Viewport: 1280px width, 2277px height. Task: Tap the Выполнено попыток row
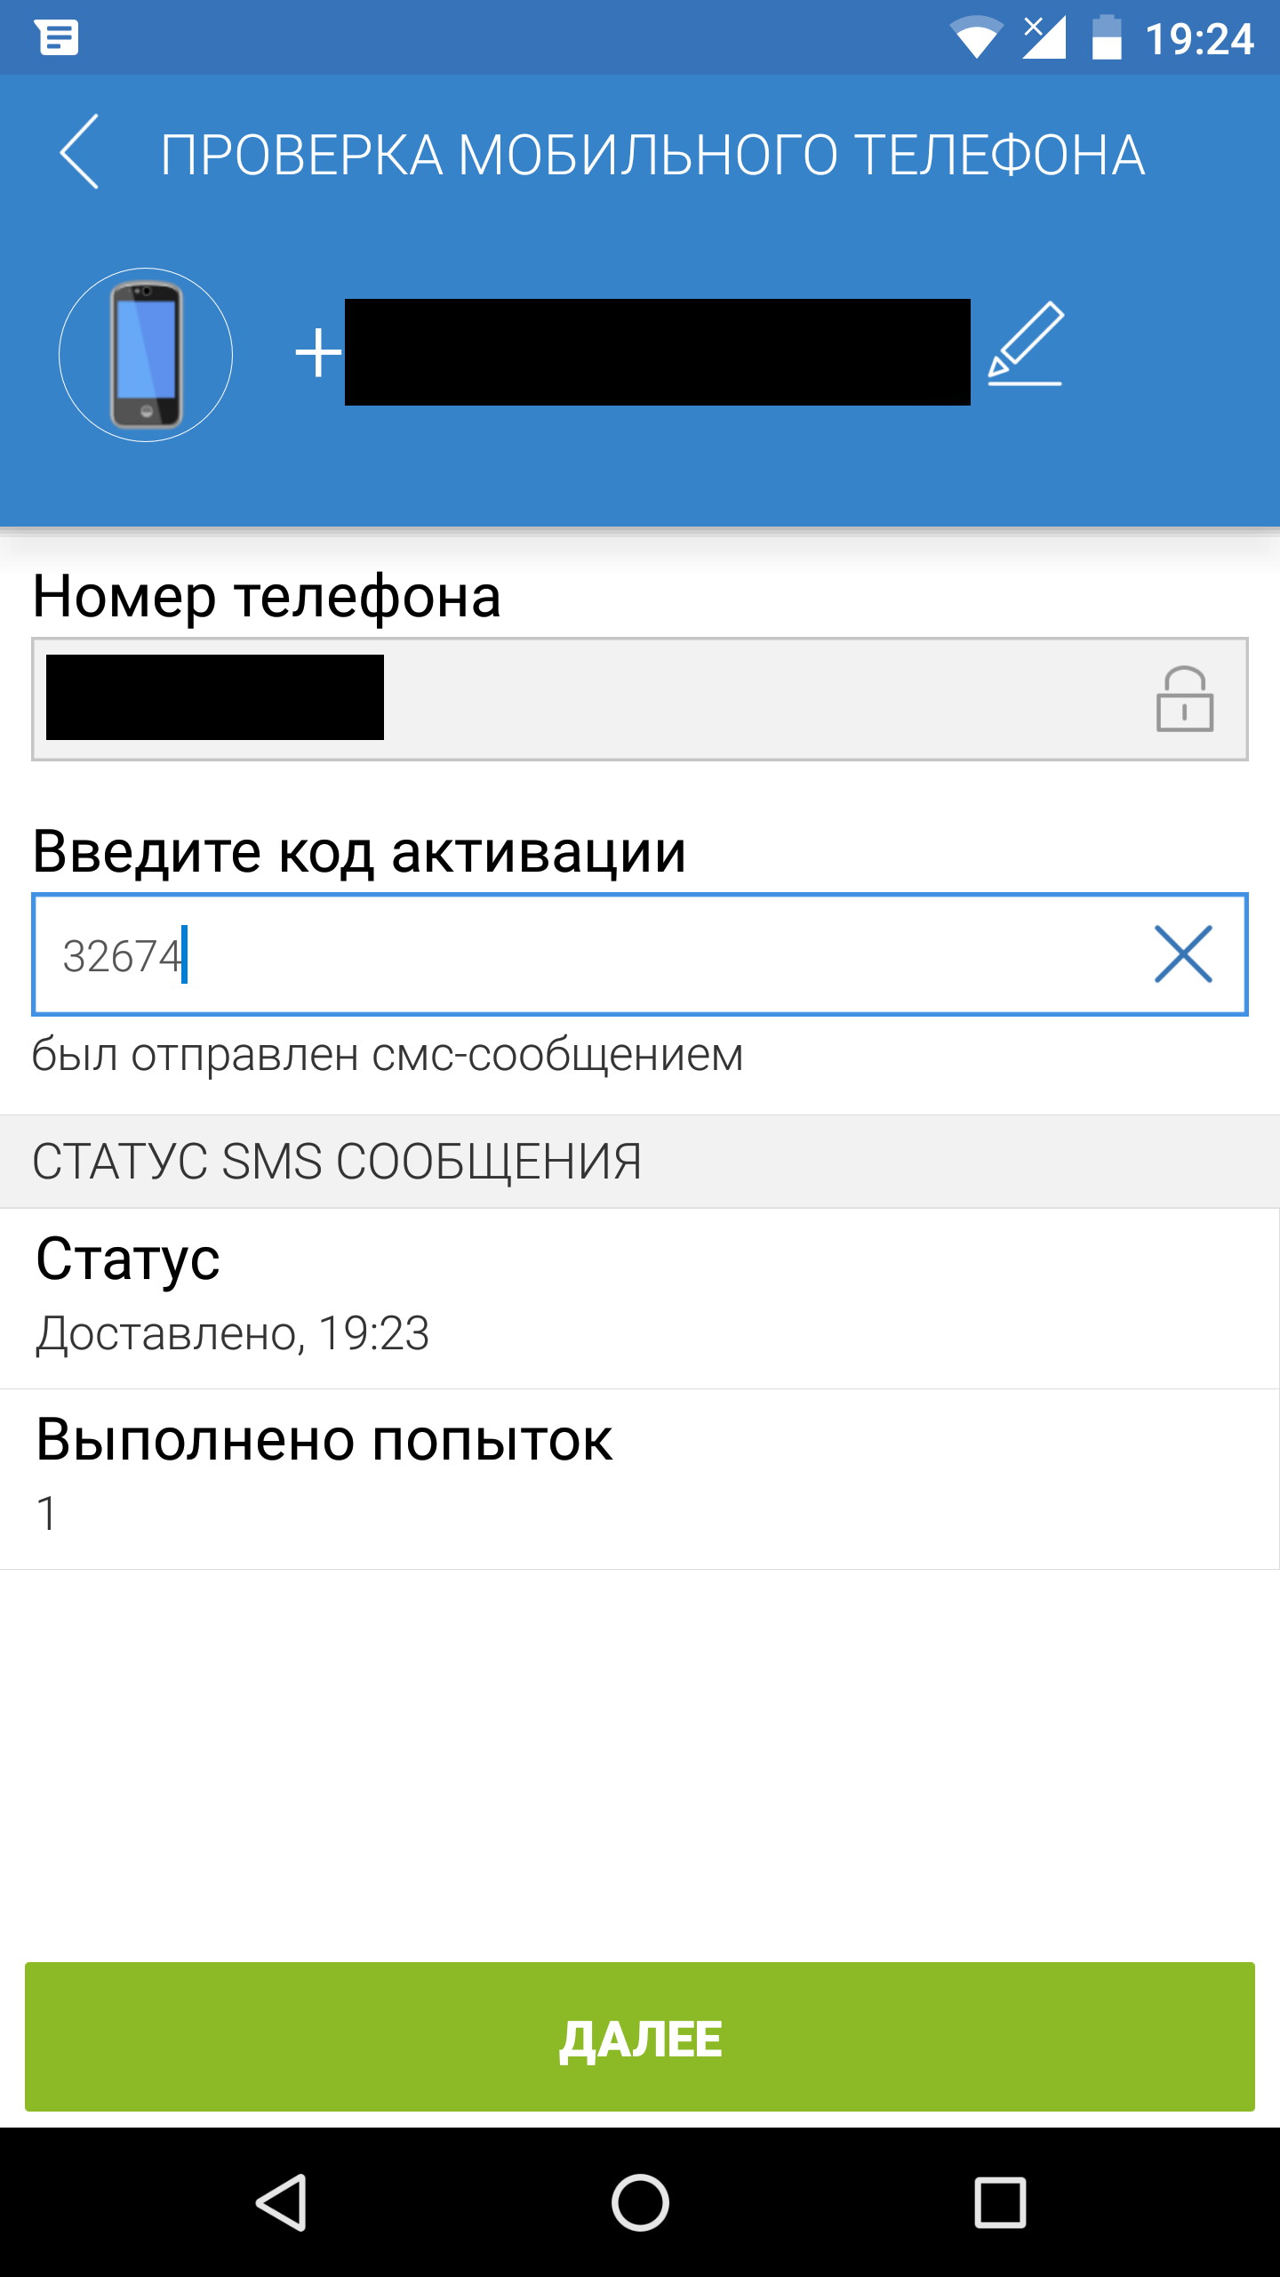click(x=640, y=1478)
